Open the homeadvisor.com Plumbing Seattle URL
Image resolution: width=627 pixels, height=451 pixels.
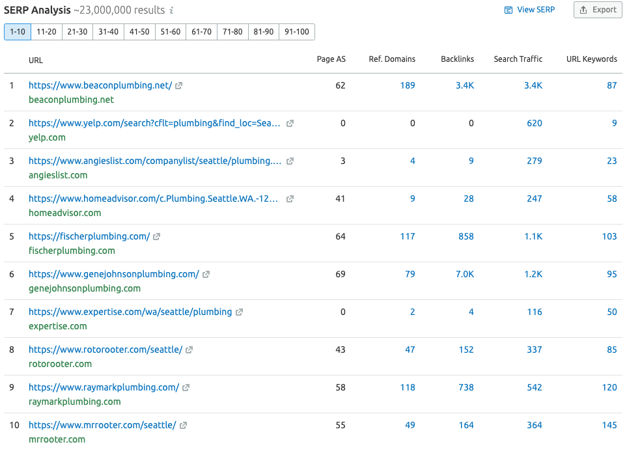tap(153, 198)
